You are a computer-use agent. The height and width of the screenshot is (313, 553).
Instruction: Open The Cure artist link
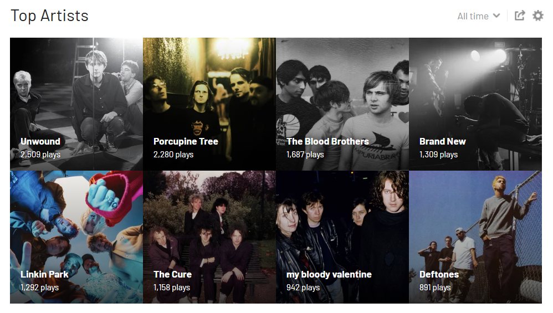pos(172,274)
